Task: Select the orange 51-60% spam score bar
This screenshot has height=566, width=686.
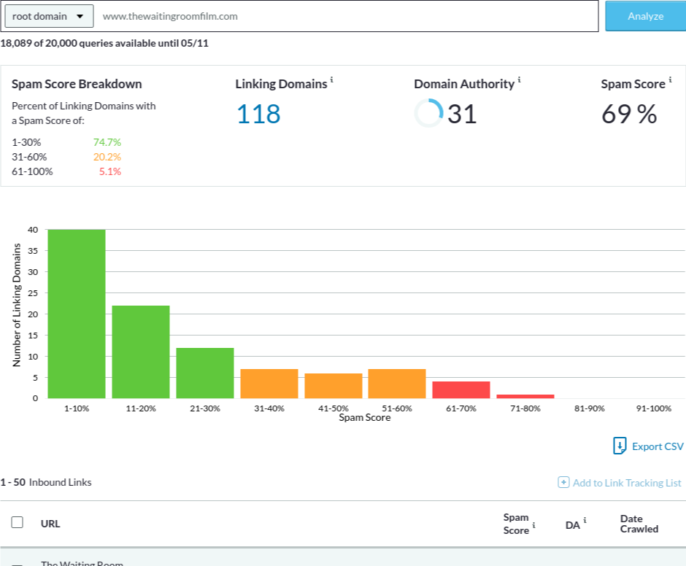Action: tap(396, 384)
